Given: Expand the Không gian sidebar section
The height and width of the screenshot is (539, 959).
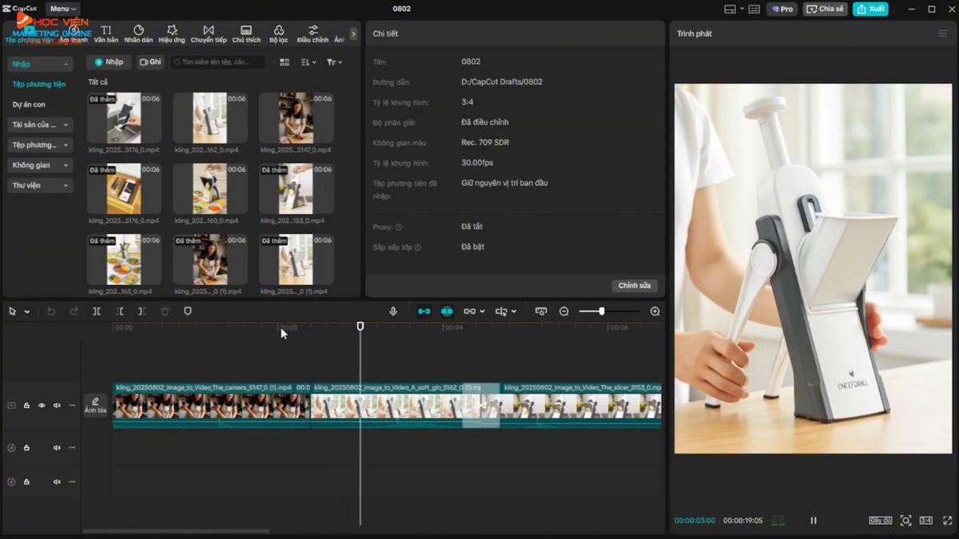Looking at the screenshot, I should point(40,165).
